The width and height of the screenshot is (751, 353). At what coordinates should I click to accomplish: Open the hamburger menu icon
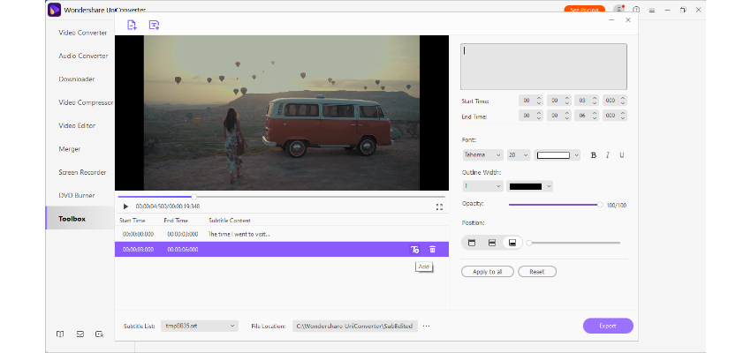(x=652, y=10)
